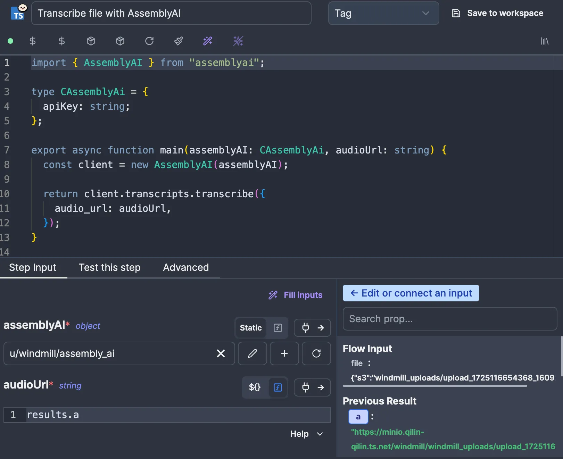This screenshot has width=563, height=459.
Task: Format the code with the brush icon
Action: pyautogui.click(x=178, y=41)
